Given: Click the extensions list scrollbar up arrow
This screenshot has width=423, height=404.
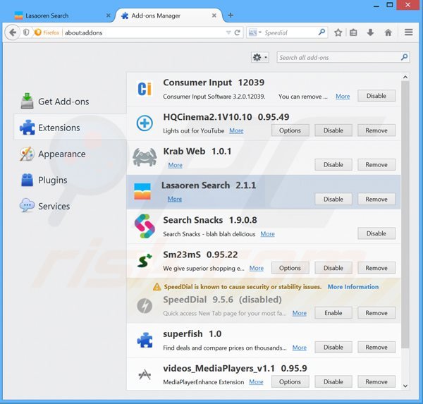Looking at the screenshot, I should click(405, 77).
